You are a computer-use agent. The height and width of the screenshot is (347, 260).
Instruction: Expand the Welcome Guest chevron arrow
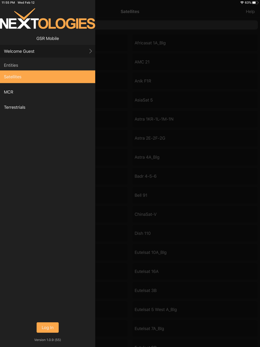coord(90,51)
